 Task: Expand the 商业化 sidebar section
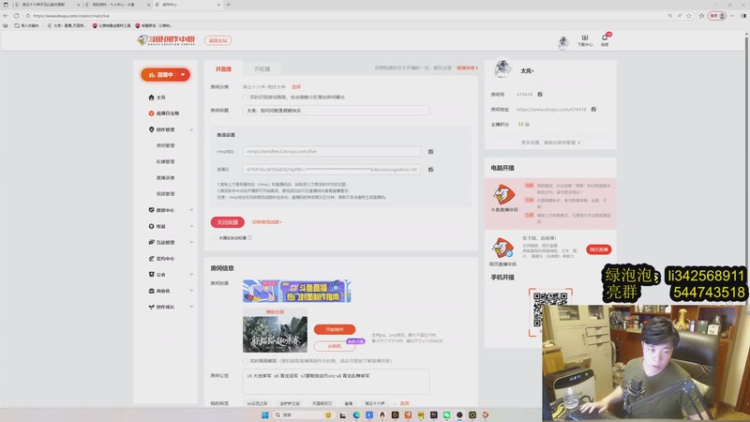pyautogui.click(x=191, y=291)
